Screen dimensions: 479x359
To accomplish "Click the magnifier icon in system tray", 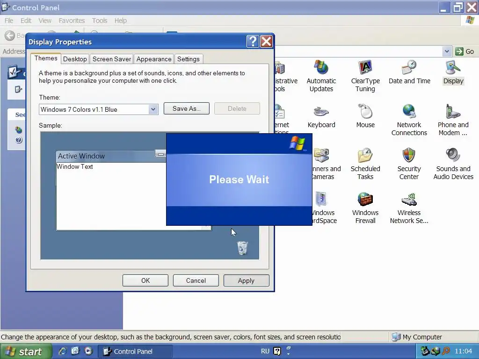I will (446, 351).
